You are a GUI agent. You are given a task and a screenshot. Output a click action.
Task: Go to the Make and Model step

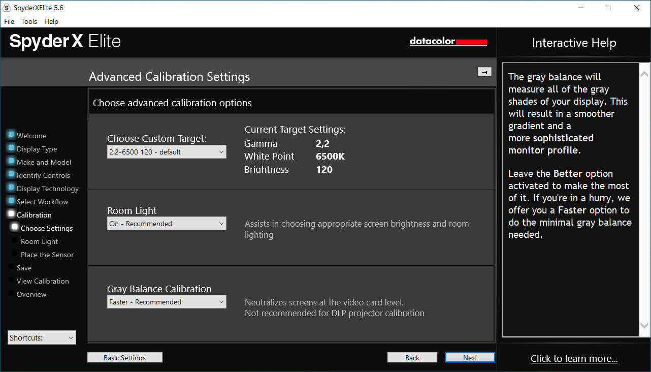pos(44,162)
